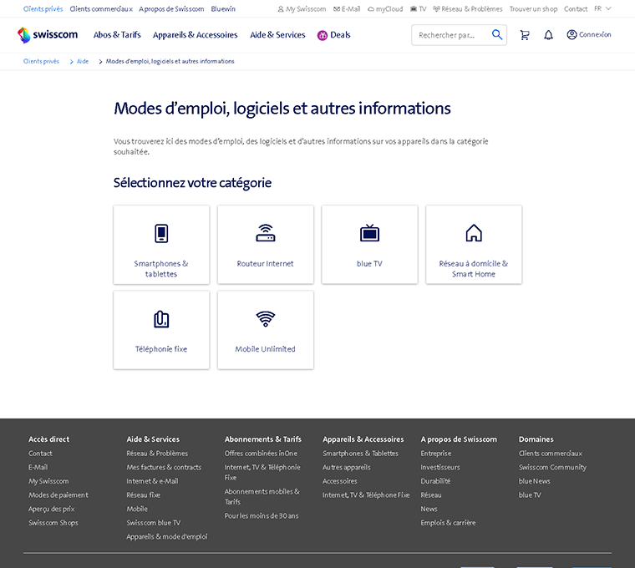Viewport: 635px width, 568px height.
Task: Click footer Swisscom Shops link
Action: pos(53,523)
